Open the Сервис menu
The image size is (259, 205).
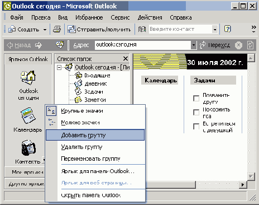(120, 17)
